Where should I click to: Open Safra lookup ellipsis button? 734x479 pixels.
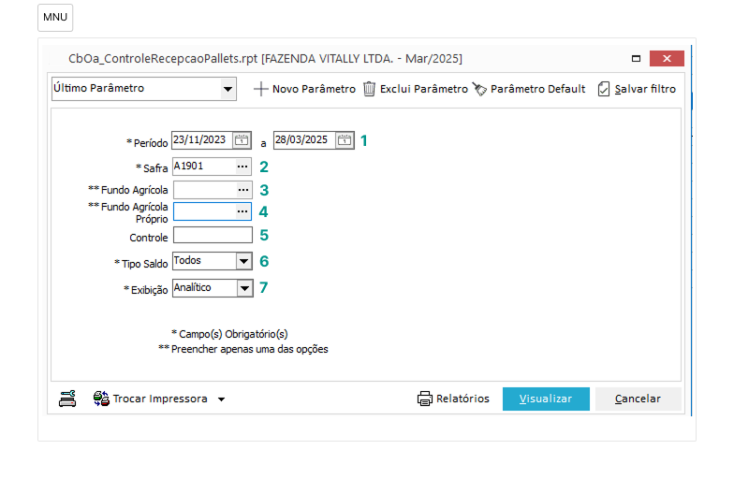coord(242,167)
